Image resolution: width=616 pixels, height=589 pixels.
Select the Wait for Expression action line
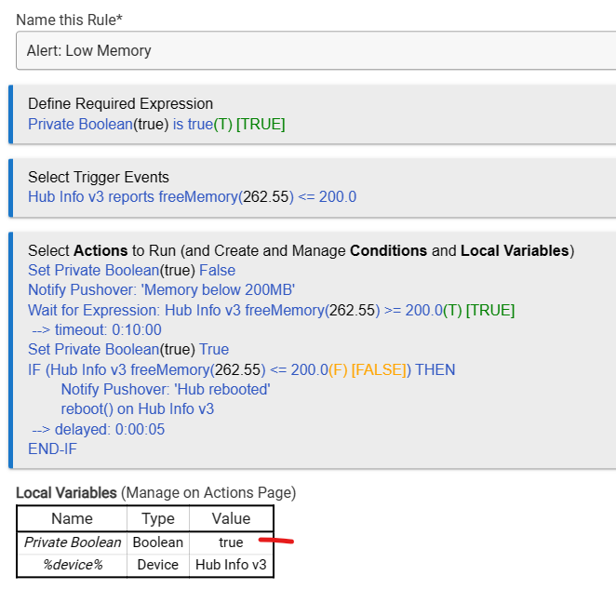[271, 310]
